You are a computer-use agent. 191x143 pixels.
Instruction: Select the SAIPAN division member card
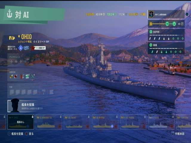tap(166, 35)
